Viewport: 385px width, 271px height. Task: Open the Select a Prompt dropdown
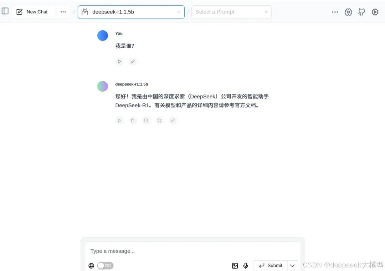click(x=232, y=12)
